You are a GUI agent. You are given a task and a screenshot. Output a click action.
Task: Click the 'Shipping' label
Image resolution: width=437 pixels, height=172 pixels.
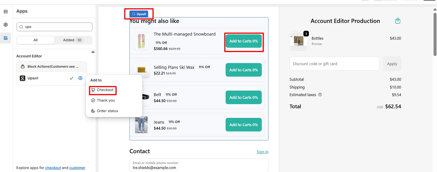(x=297, y=87)
